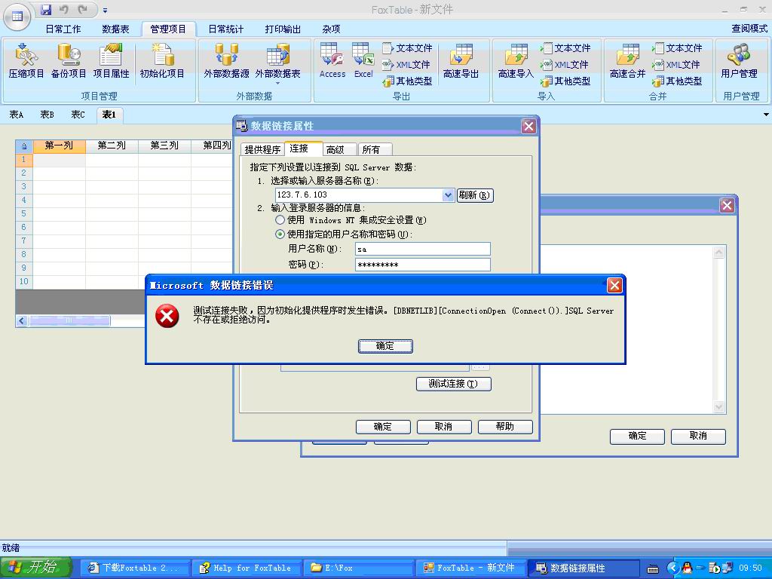Click XML文件 in the 导入 group
The height and width of the screenshot is (579, 772).
[x=564, y=65]
